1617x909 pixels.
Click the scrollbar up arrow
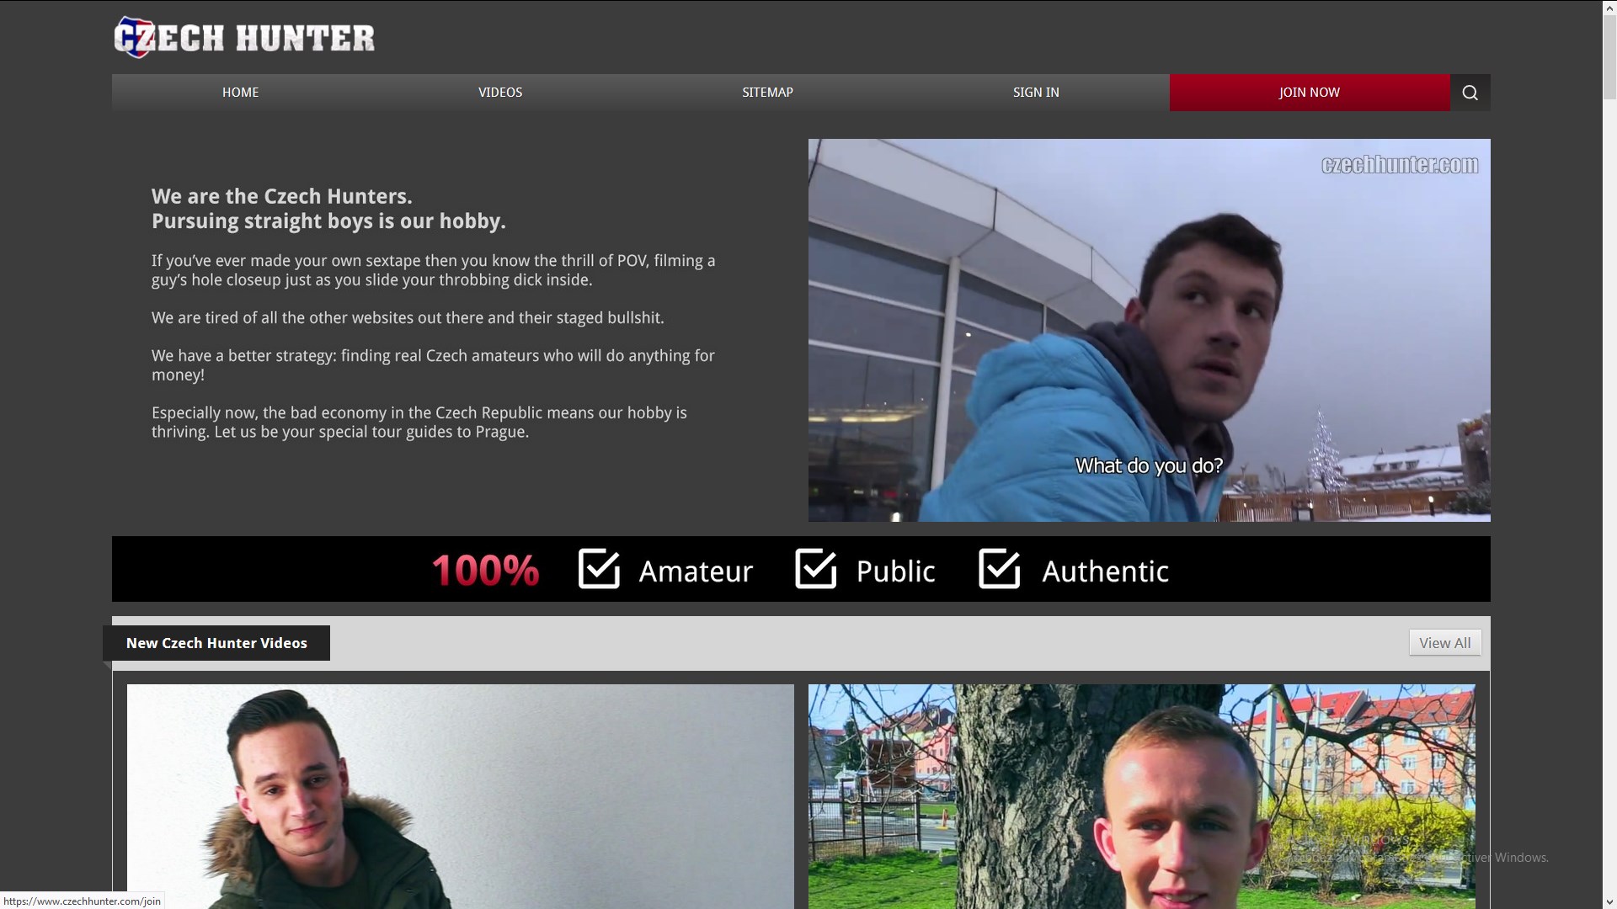coord(1609,8)
